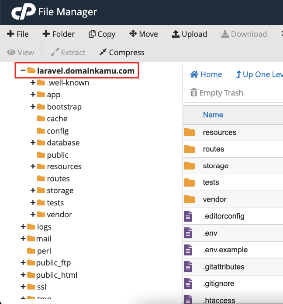Click the database folder icon in the tree

click(x=41, y=142)
